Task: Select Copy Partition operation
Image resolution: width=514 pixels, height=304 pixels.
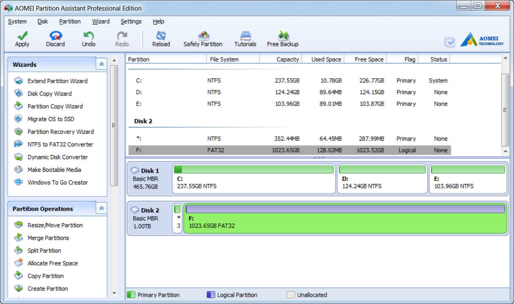Action: [x=46, y=276]
